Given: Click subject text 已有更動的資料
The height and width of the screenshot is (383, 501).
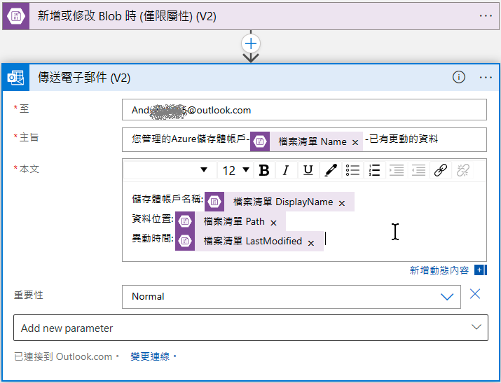Looking at the screenshot, I should pyautogui.click(x=403, y=139).
